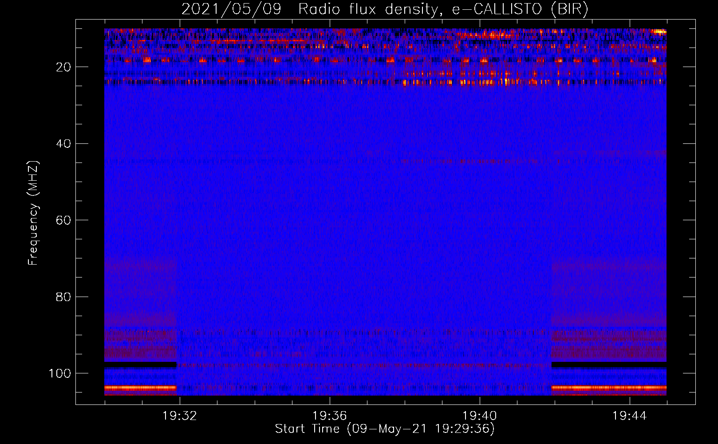Click the 80 frequency tick label

[x=63, y=297]
